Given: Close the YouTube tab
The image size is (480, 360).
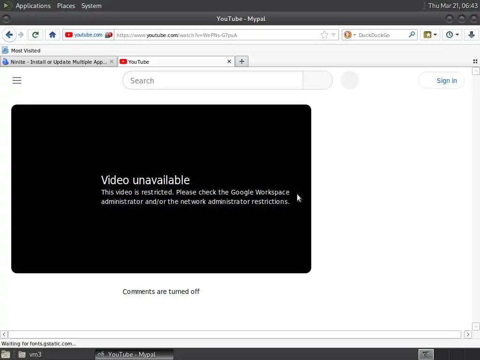Looking at the screenshot, I should (229, 61).
